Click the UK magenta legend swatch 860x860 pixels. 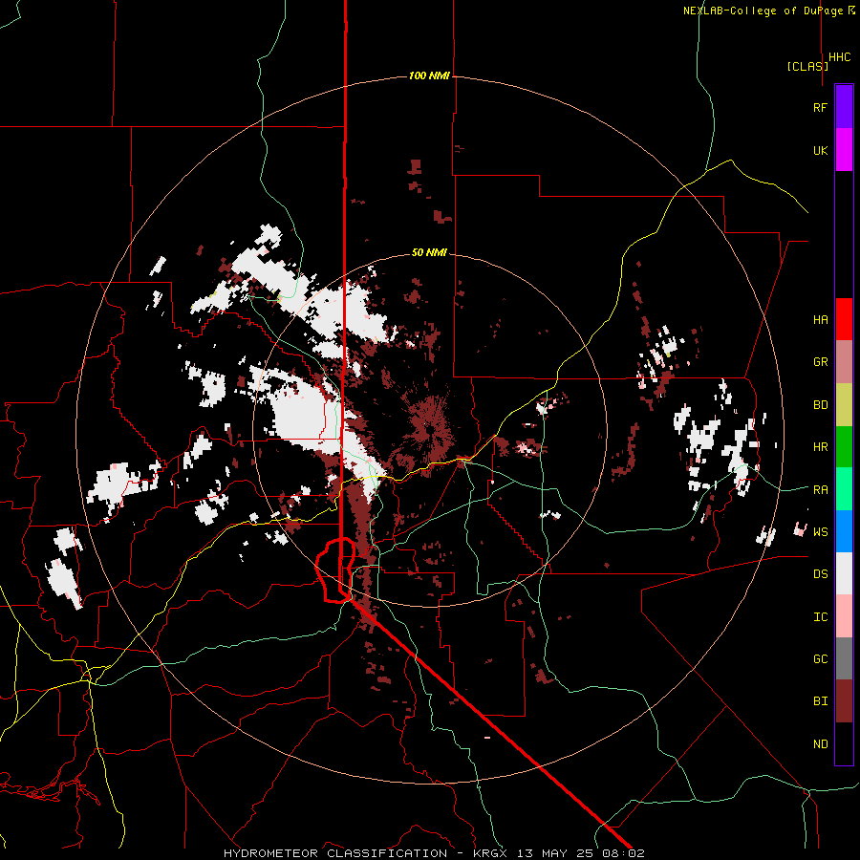844,150
